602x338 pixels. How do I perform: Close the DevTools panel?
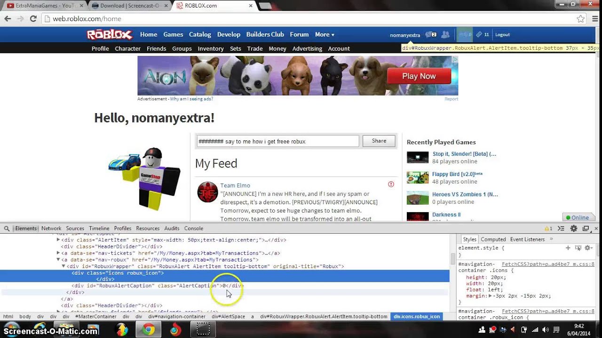(x=596, y=229)
